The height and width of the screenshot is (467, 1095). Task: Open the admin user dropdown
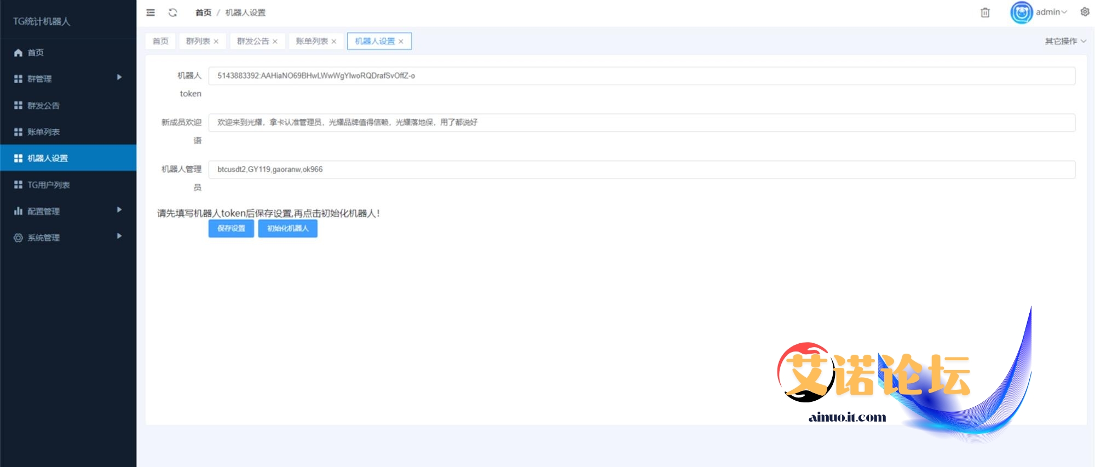tap(1051, 12)
